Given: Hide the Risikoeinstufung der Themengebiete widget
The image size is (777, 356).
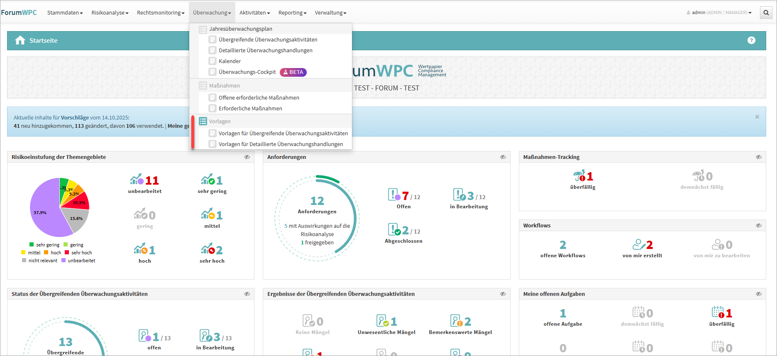Looking at the screenshot, I should tap(247, 157).
